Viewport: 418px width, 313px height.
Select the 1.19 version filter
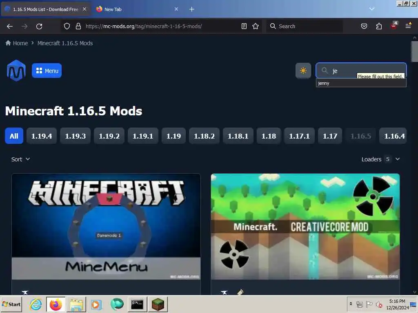[173, 136]
